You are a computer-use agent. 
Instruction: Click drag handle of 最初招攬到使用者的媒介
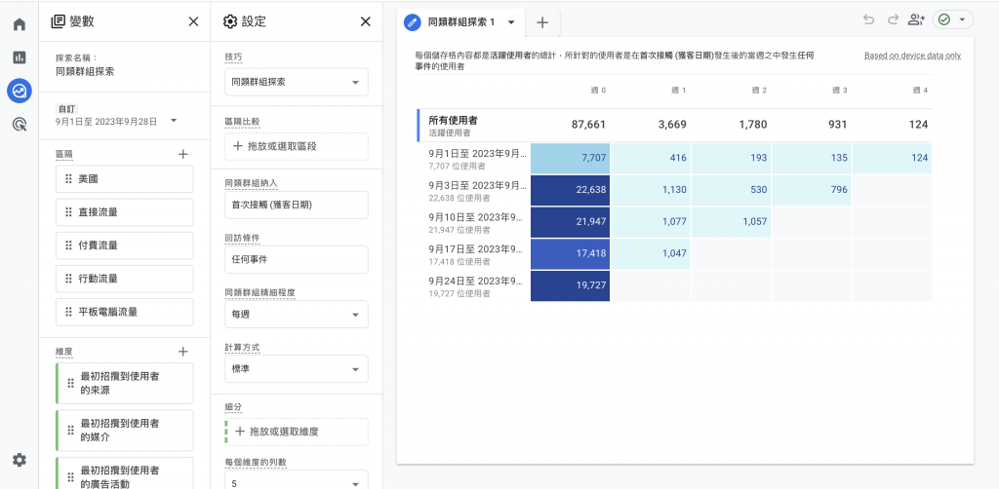[x=70, y=430]
